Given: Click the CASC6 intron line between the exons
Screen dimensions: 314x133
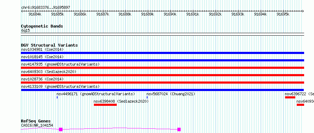Looking at the screenshot, I should [120, 128].
